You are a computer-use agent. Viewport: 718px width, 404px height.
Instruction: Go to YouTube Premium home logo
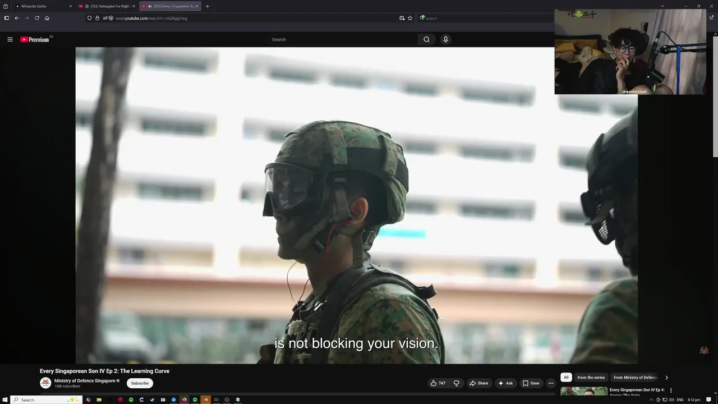click(x=35, y=39)
